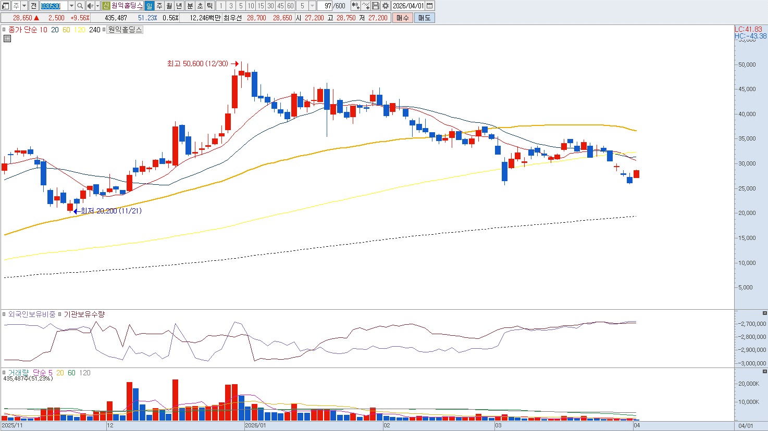Click the stock code input field
This screenshot has height=431, width=768.
coord(54,6)
